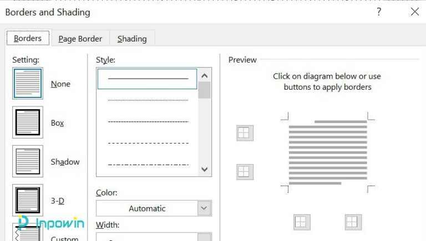Image resolution: width=426 pixels, height=241 pixels.
Task: Click the paragraph preview diagram
Action: 328,153
